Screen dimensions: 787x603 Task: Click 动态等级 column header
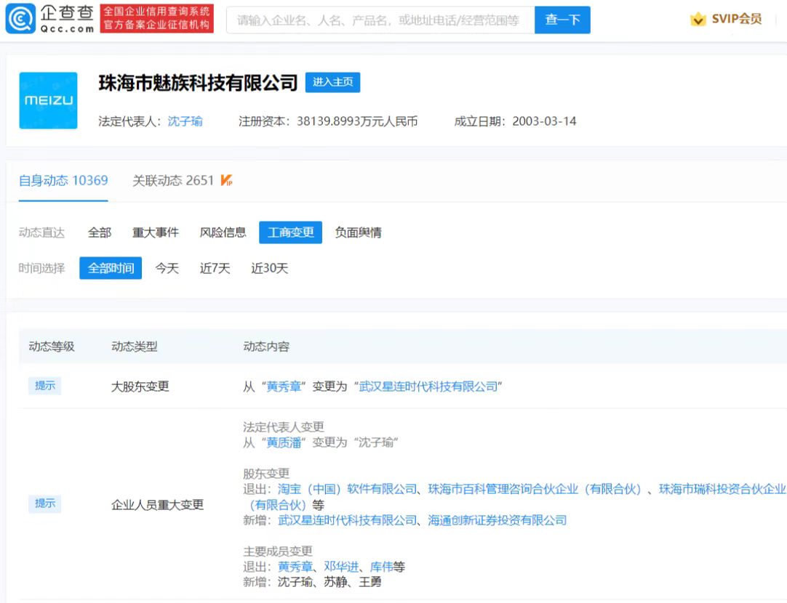click(52, 347)
